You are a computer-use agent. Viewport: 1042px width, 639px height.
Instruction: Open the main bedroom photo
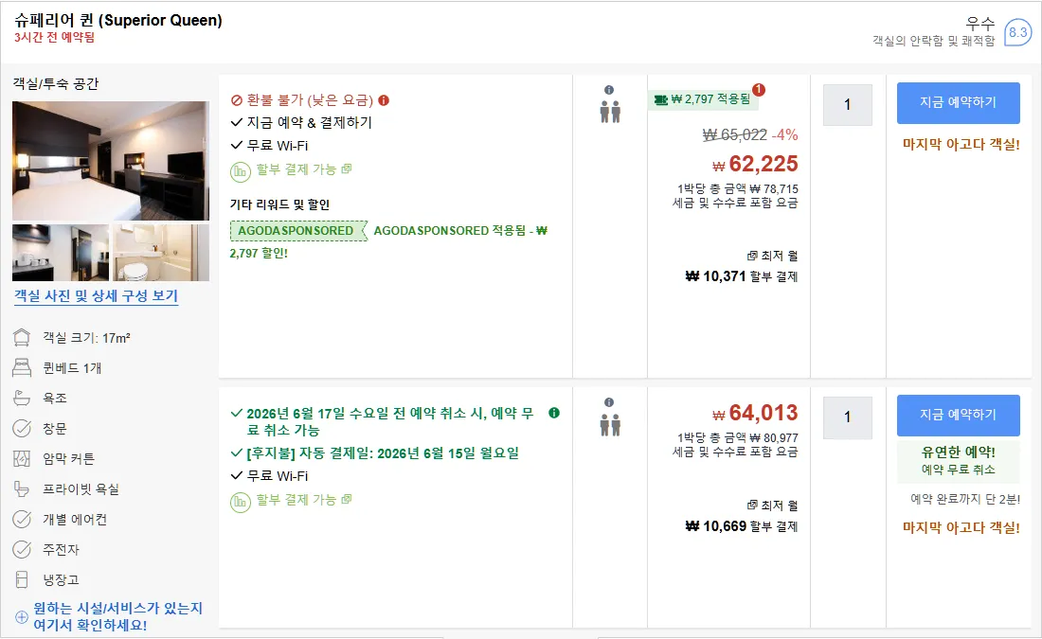pyautogui.click(x=111, y=161)
